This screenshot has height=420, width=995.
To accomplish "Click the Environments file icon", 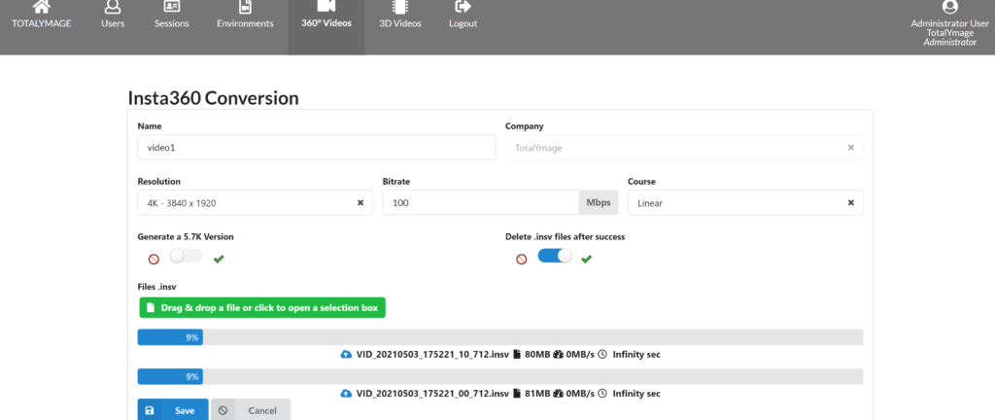I will (x=245, y=7).
